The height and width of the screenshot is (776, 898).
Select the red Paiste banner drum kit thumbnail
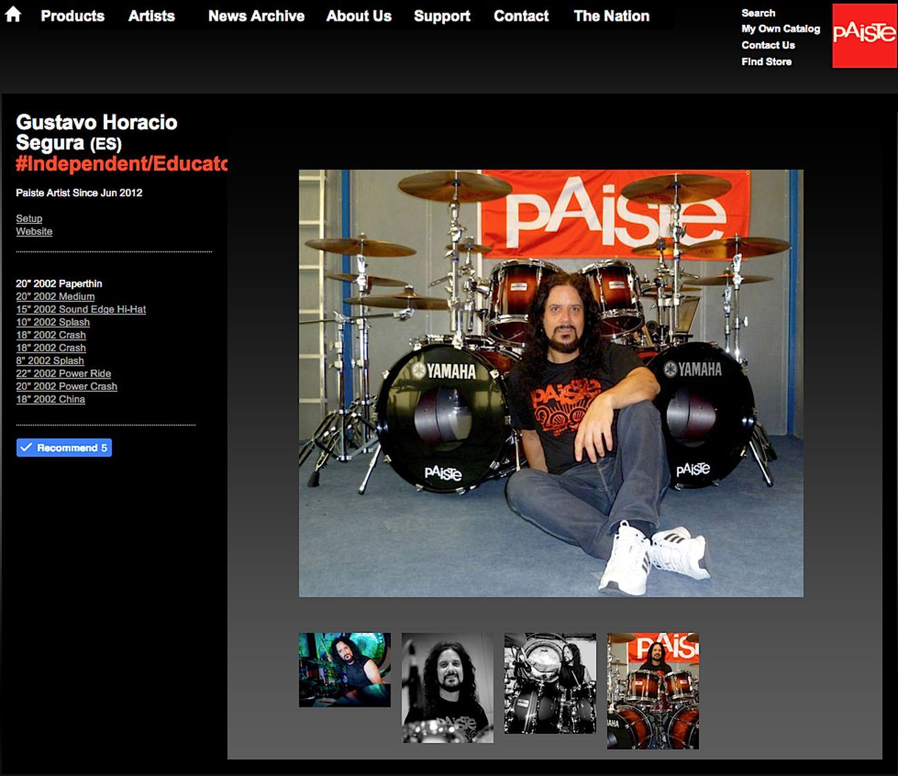click(653, 691)
